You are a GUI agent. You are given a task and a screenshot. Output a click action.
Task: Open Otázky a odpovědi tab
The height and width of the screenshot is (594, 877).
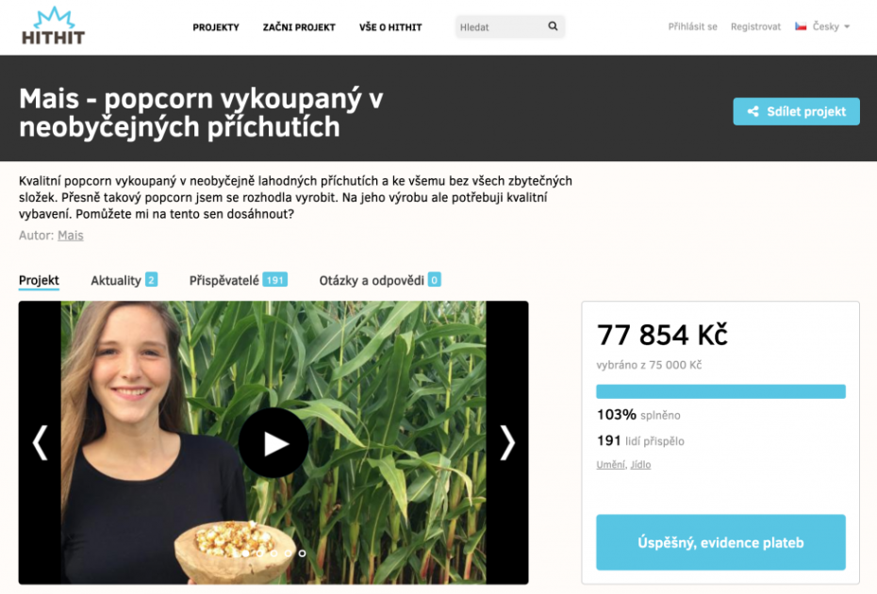tap(380, 280)
